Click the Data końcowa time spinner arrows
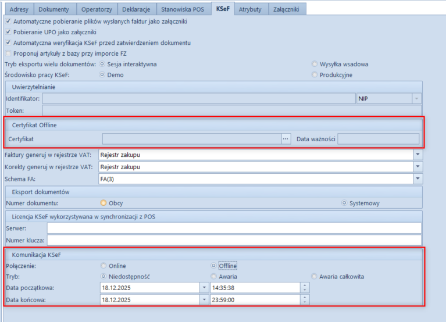The height and width of the screenshot is (322, 446). pos(305,299)
